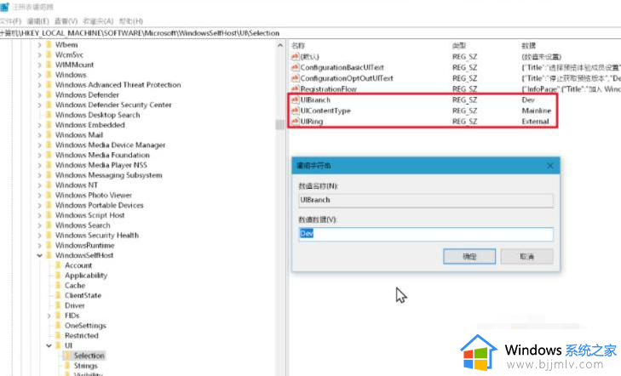Confirm with the OK (确定) button
The image size is (621, 376).
coord(469,257)
